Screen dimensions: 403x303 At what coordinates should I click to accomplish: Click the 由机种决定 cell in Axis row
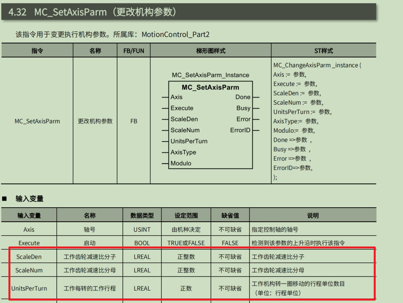186,229
